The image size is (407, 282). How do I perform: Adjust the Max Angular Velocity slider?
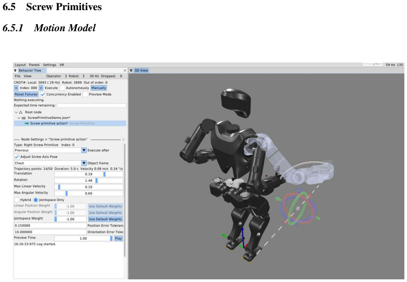(x=88, y=194)
